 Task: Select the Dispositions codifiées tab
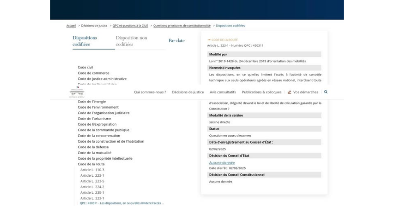click(85, 41)
